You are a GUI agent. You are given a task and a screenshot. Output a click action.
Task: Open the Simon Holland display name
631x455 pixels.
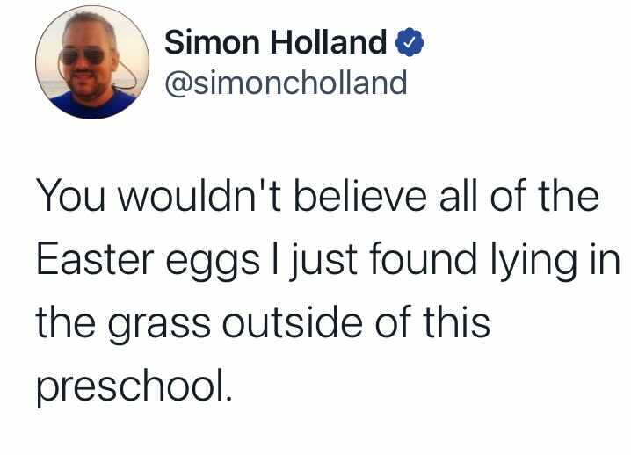coord(275,42)
